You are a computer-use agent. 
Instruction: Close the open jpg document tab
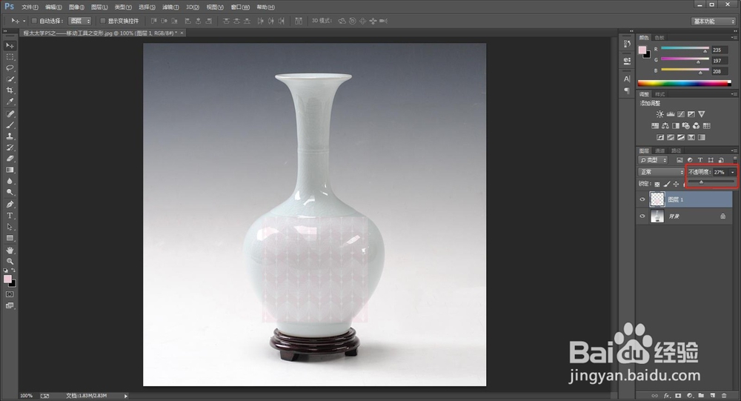182,33
